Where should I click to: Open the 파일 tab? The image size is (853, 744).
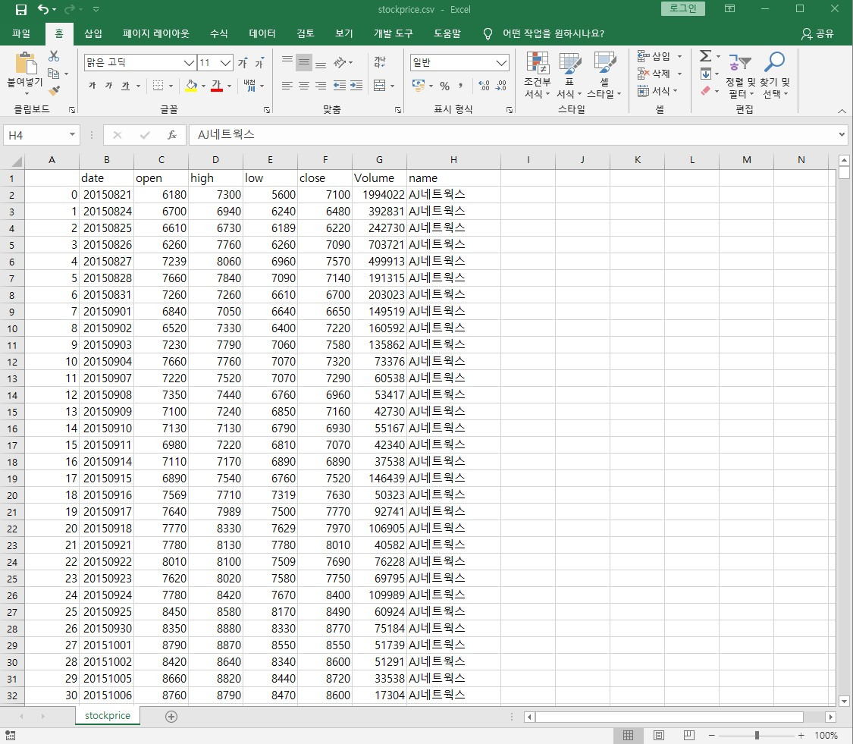point(21,33)
